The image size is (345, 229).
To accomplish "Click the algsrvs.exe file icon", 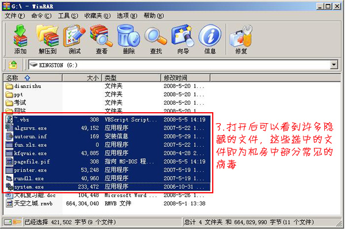I will pyautogui.click(x=9, y=128).
